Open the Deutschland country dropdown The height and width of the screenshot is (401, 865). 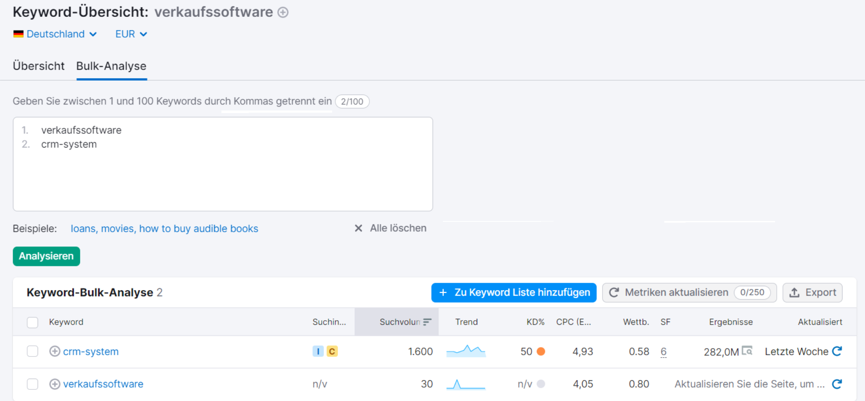(55, 34)
